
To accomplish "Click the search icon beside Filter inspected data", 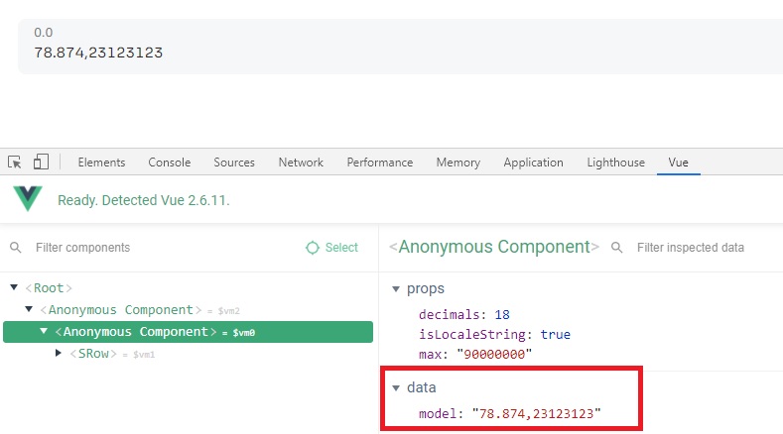I will (616, 248).
